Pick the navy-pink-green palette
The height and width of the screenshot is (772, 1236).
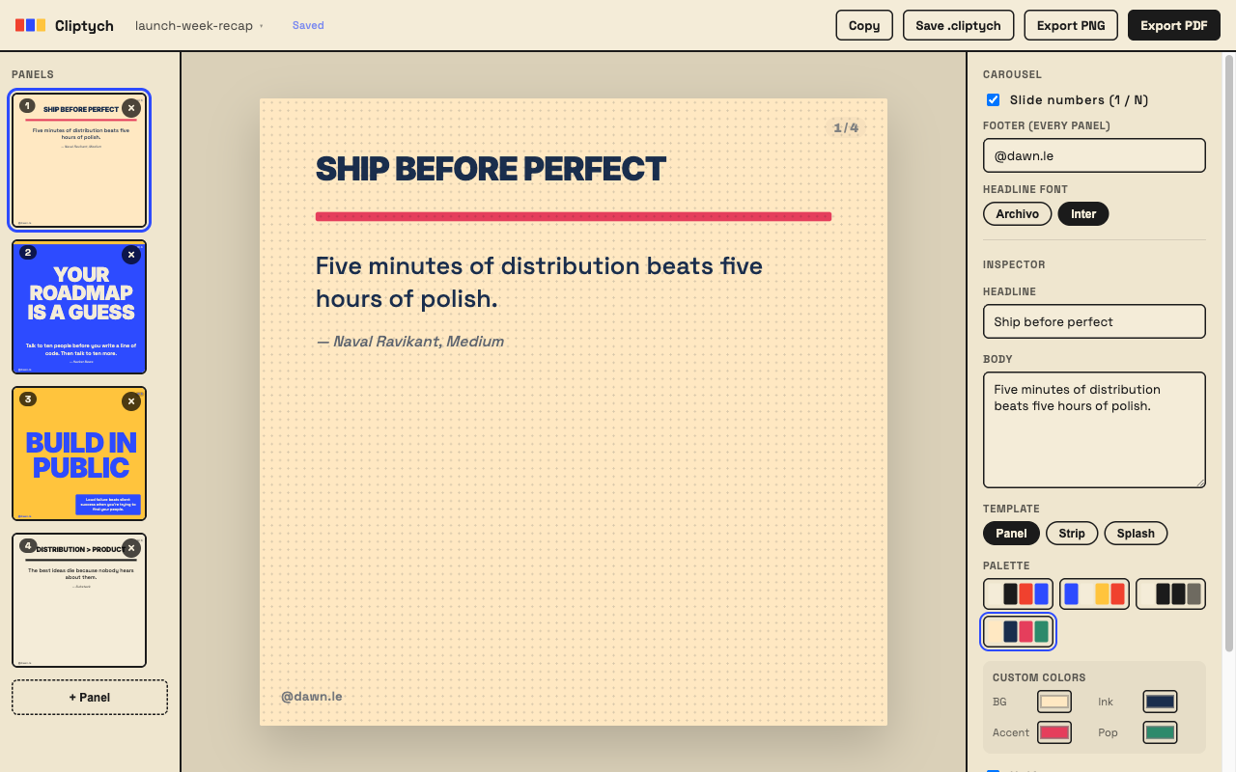(x=1018, y=632)
